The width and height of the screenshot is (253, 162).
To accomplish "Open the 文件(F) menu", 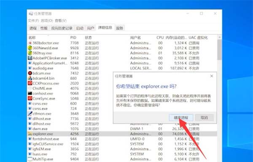I will pos(33,21).
